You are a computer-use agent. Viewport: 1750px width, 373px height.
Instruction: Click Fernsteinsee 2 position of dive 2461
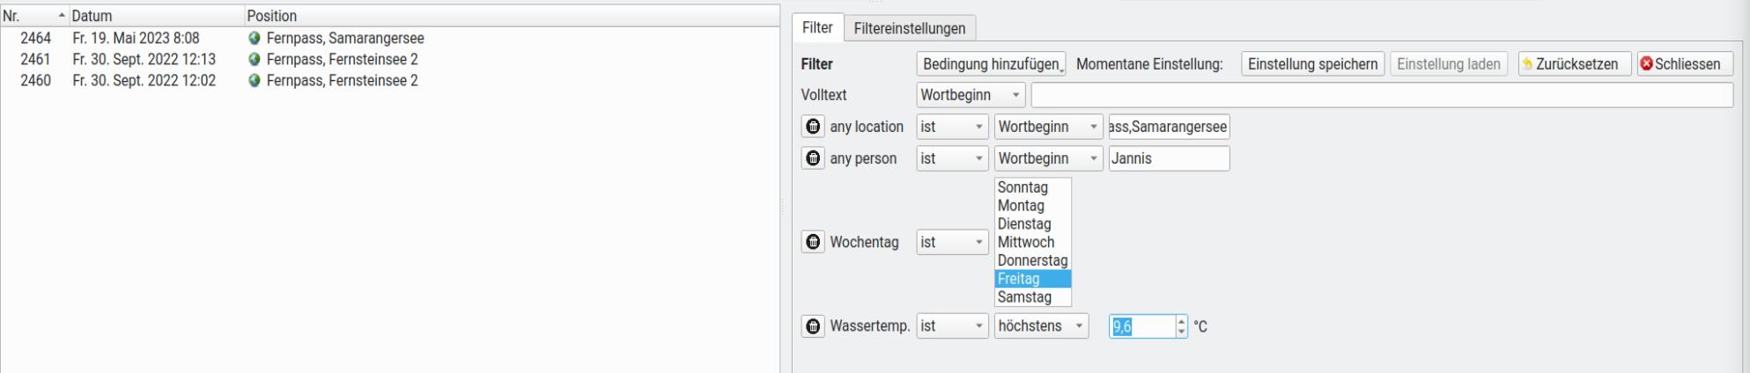[343, 60]
